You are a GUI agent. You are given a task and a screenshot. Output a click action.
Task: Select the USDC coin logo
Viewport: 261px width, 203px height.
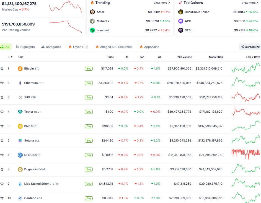[20, 155]
